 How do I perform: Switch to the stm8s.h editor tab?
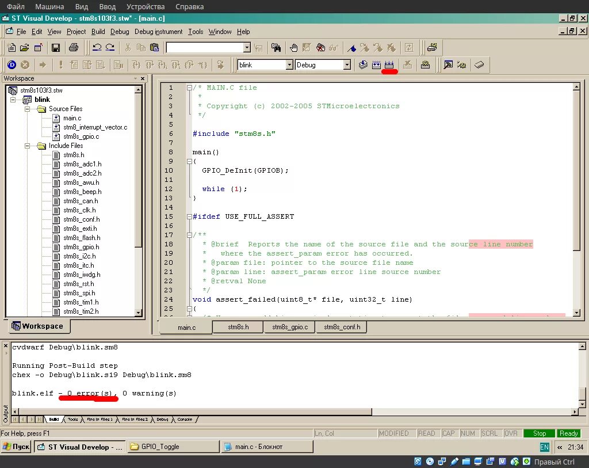238,327
